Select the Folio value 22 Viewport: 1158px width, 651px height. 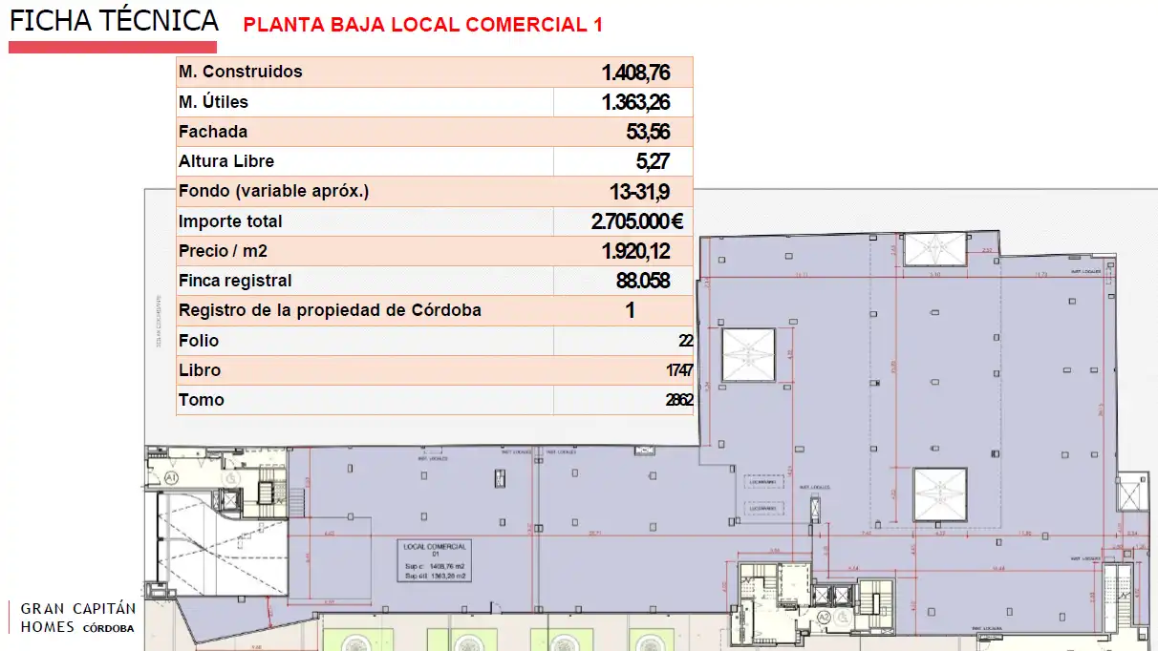(x=685, y=341)
